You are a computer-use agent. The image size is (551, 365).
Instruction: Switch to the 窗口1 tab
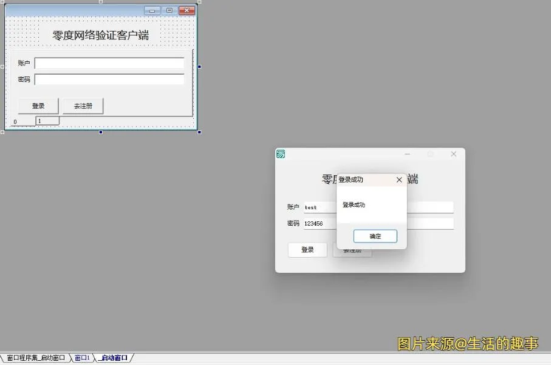tap(81, 358)
